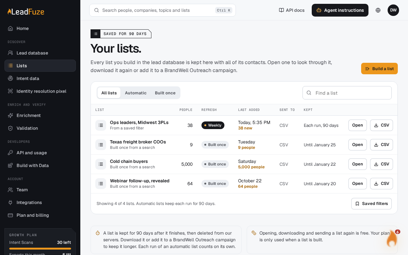Open the language globe icon
Screen dimensions: 408x255
click(x=378, y=10)
